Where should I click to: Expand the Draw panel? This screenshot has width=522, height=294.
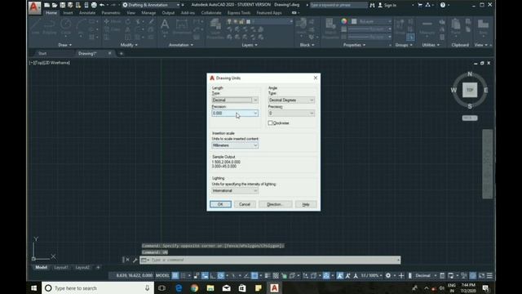coord(65,45)
